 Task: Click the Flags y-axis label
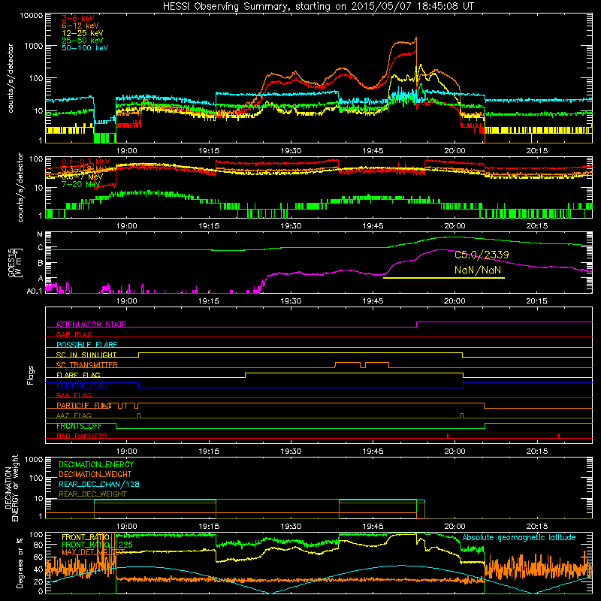tap(30, 375)
